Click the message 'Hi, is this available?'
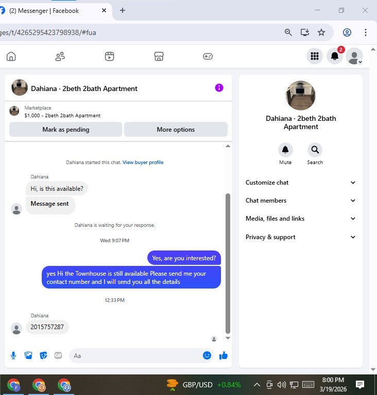Image resolution: width=377 pixels, height=395 pixels. click(x=57, y=189)
